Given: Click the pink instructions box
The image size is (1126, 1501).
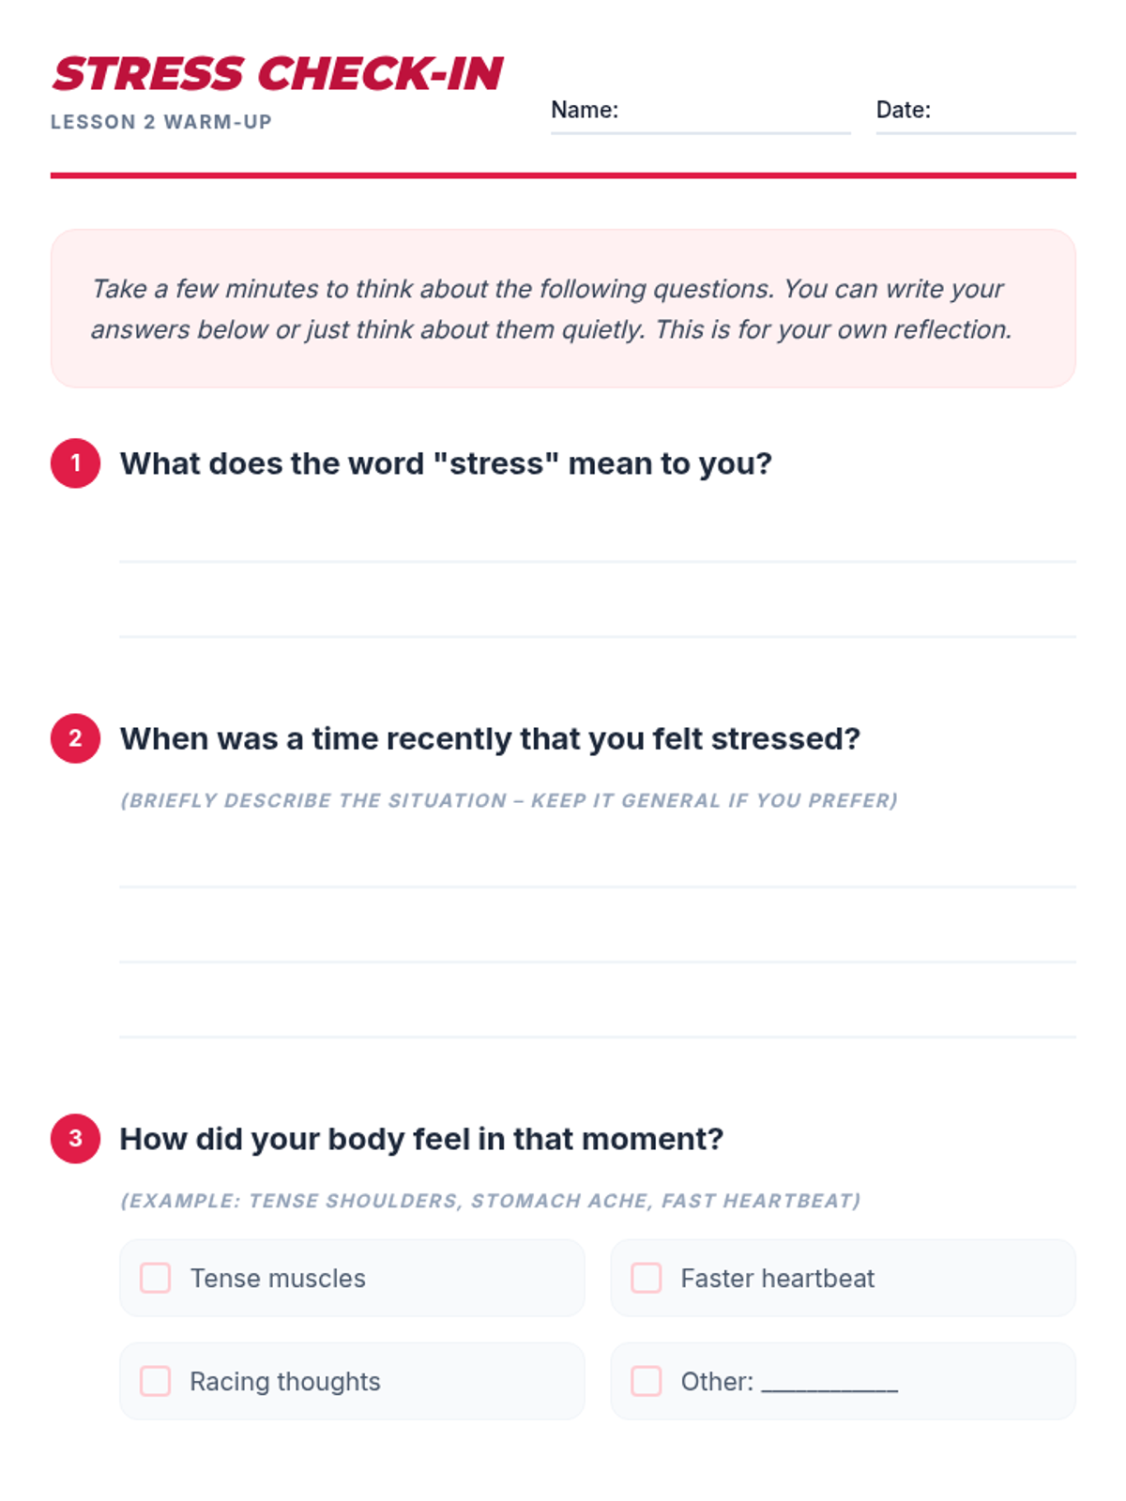Looking at the screenshot, I should (563, 309).
